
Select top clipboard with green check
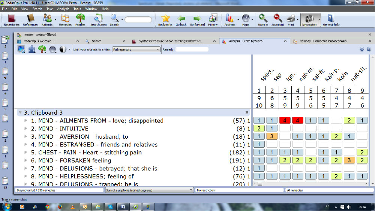click(x=5, y=40)
